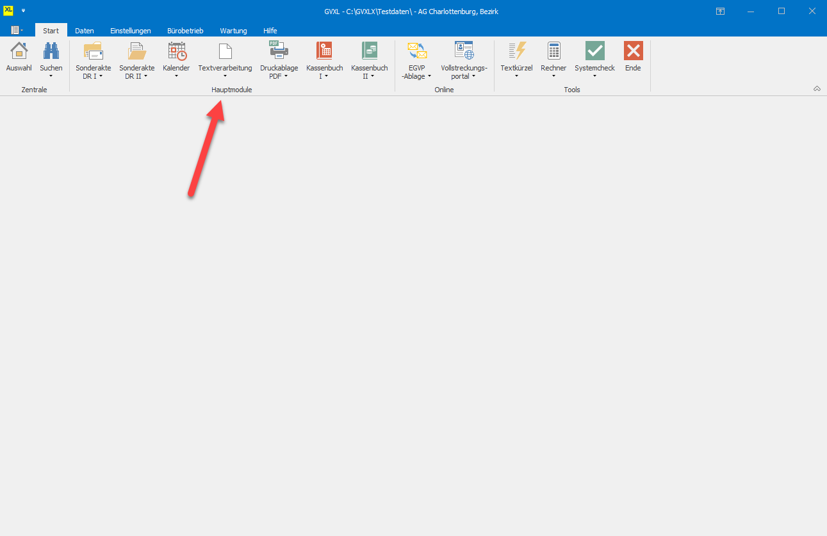This screenshot has height=536, width=827.
Task: Expand the Suchen dropdown arrow
Action: (x=51, y=76)
